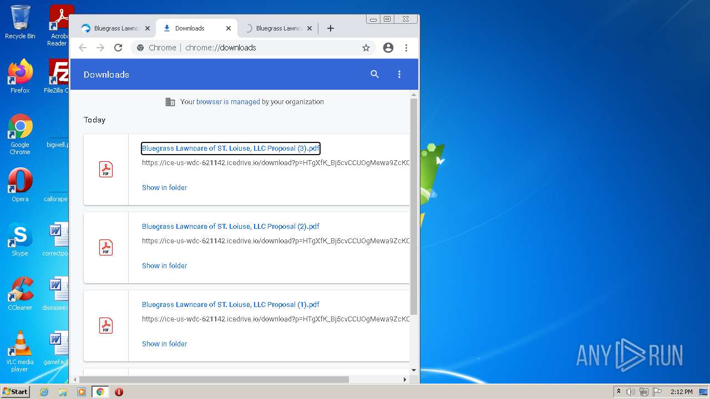710x399 pixels.
Task: Click the Show desktop button on the taskbar
Action: (704, 392)
